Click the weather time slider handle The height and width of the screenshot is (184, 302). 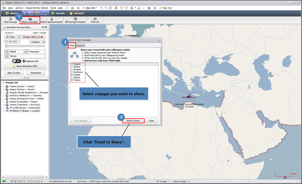pyautogui.click(x=7, y=46)
